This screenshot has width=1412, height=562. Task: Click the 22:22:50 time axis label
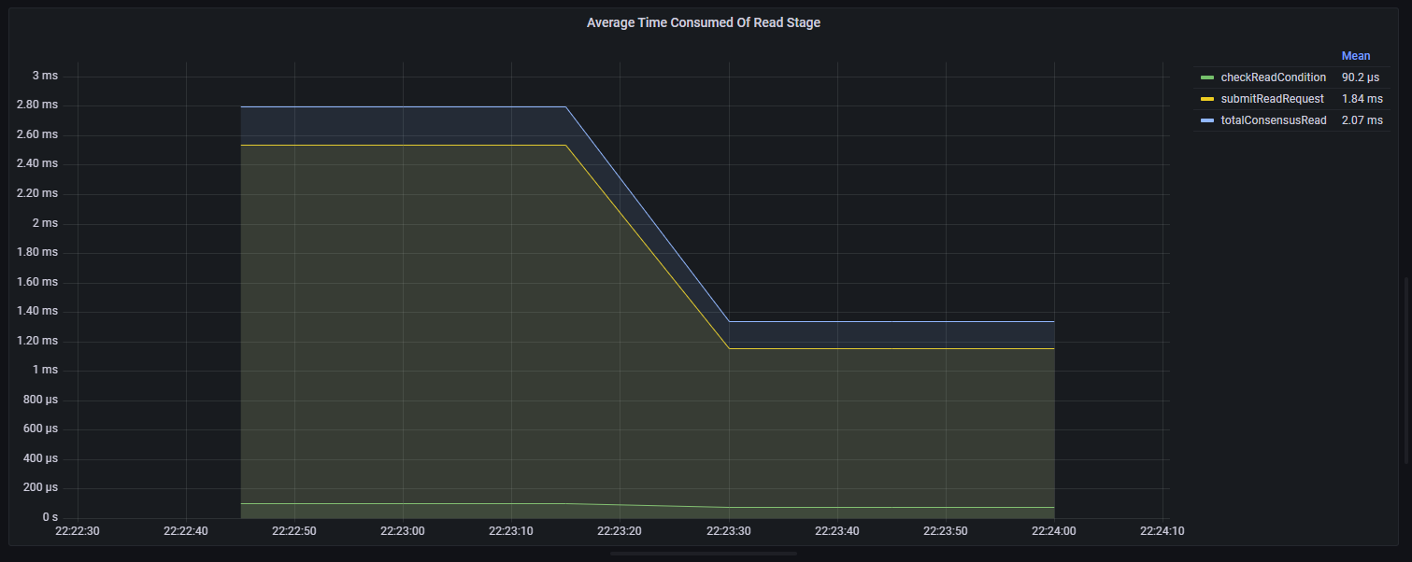294,531
